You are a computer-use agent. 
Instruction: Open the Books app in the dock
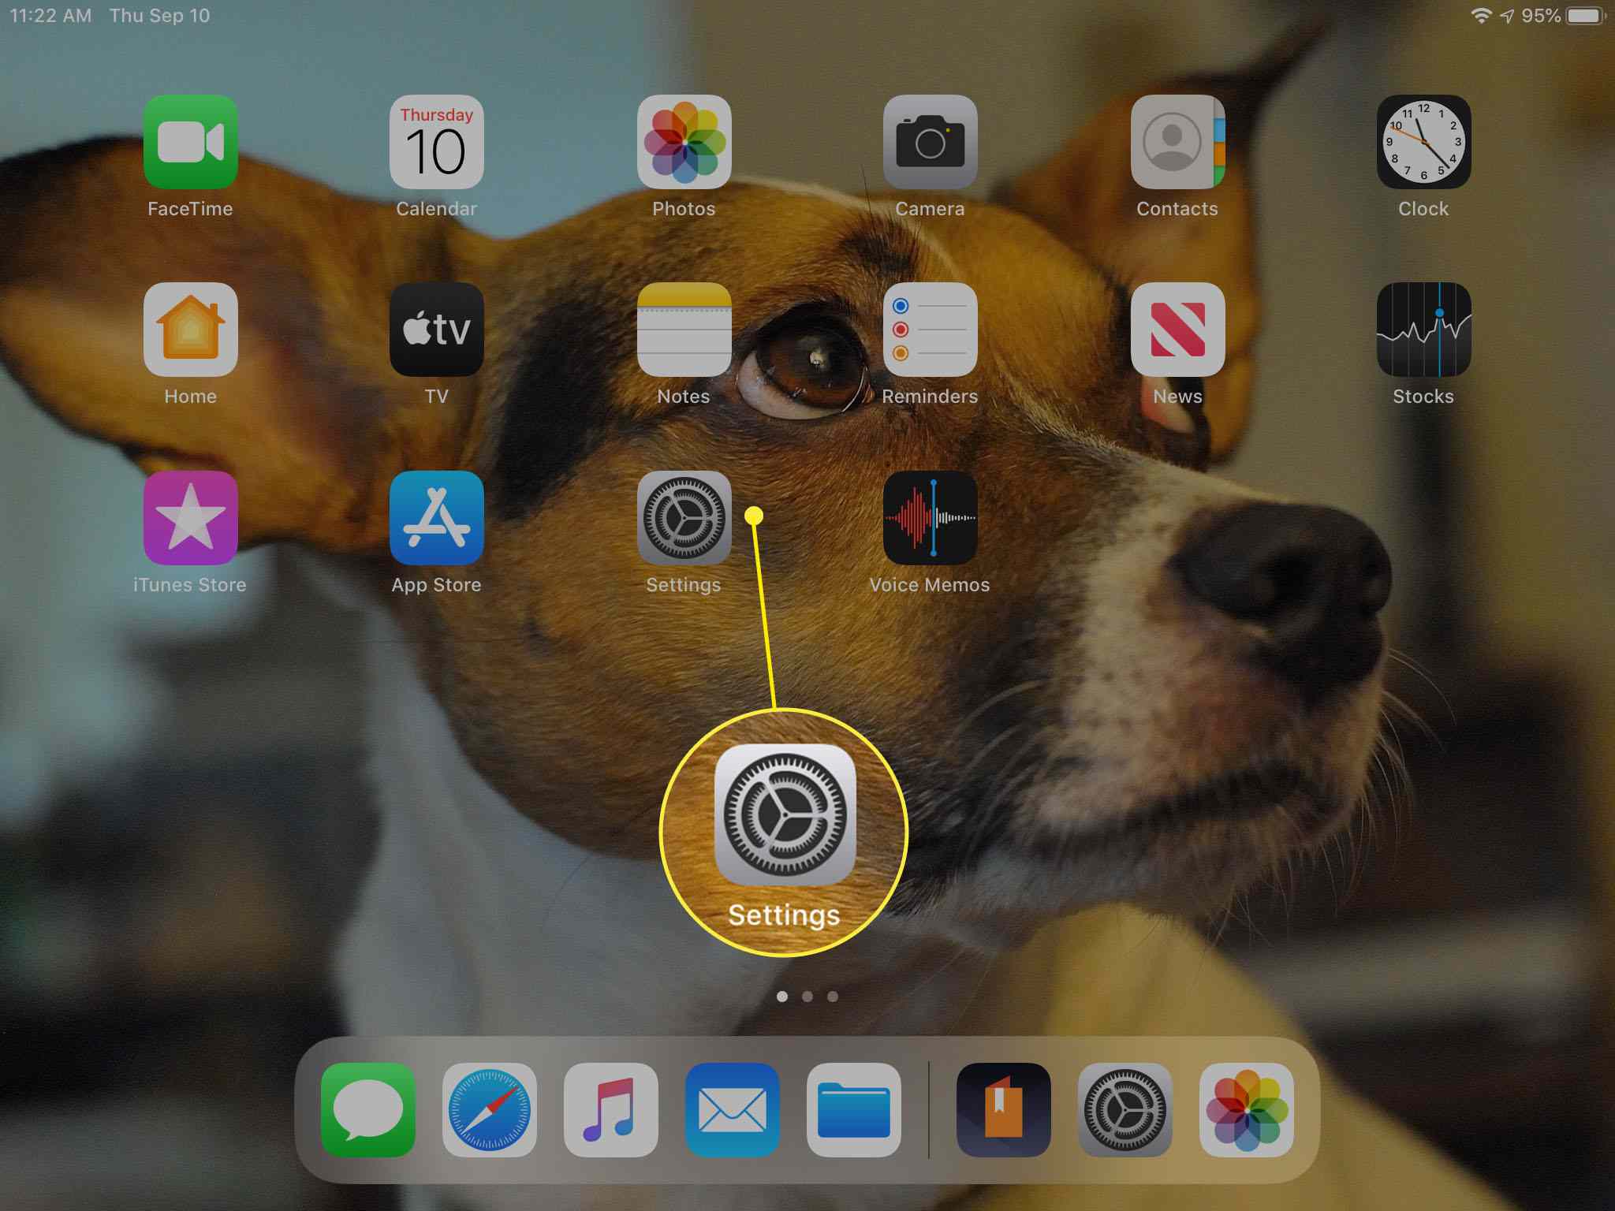(1003, 1110)
